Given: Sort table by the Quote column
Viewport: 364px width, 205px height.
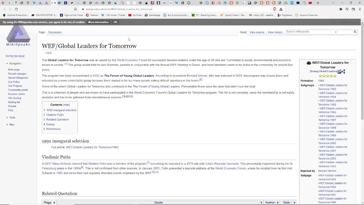Looking at the screenshot, I should [x=160, y=202].
